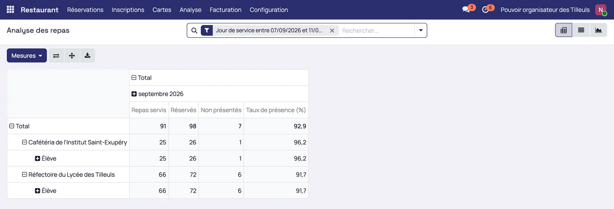Click the Restaurant app title
This screenshot has width=614, height=209.
tap(40, 10)
